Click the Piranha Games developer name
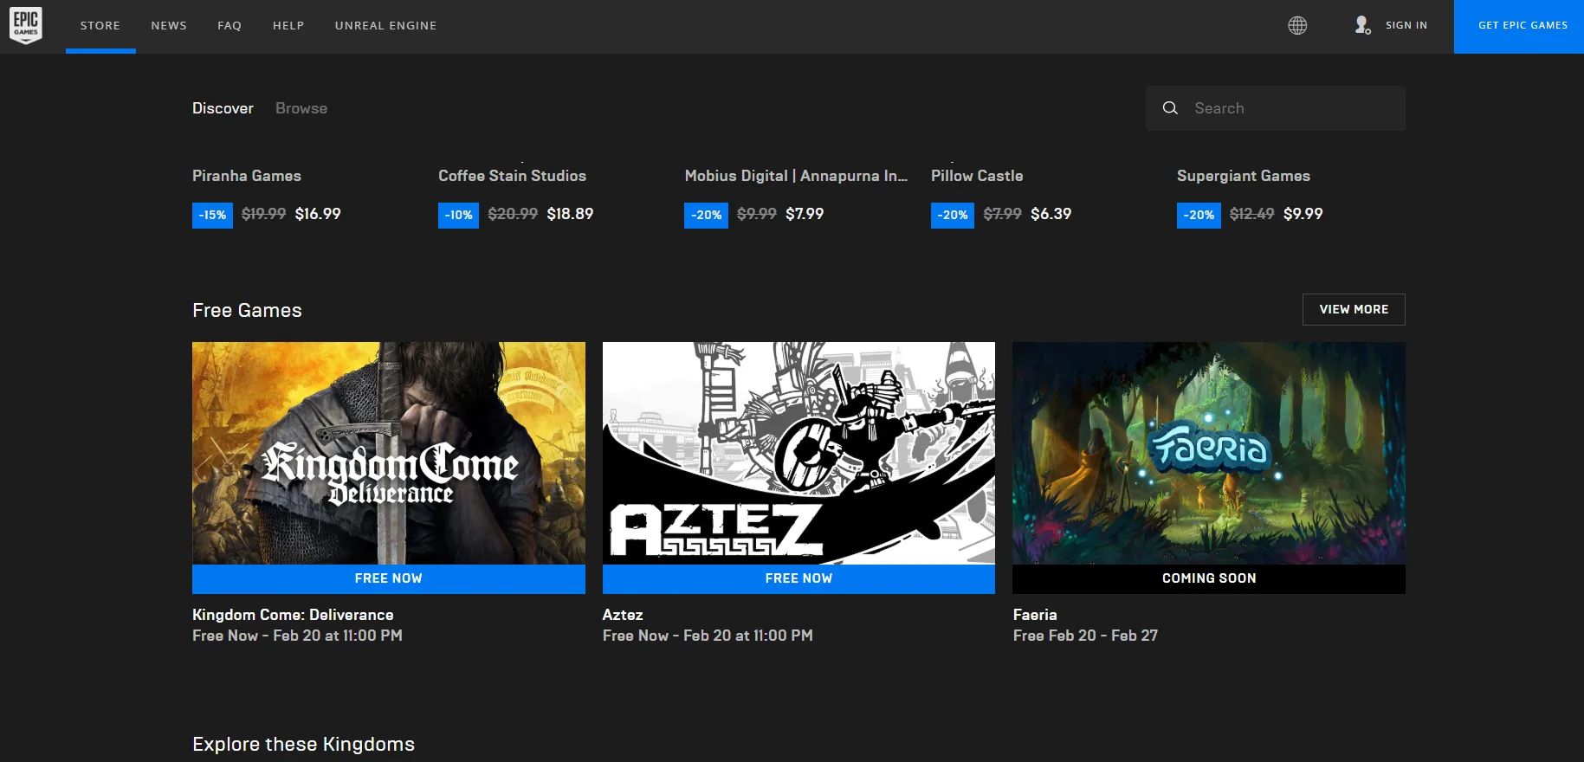 [247, 176]
